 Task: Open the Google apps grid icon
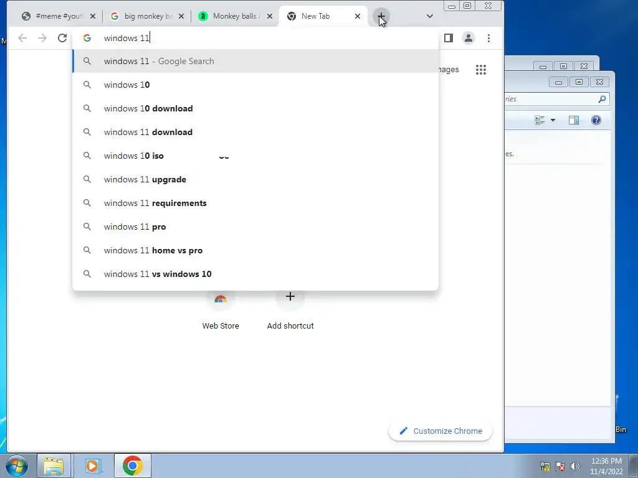click(481, 70)
